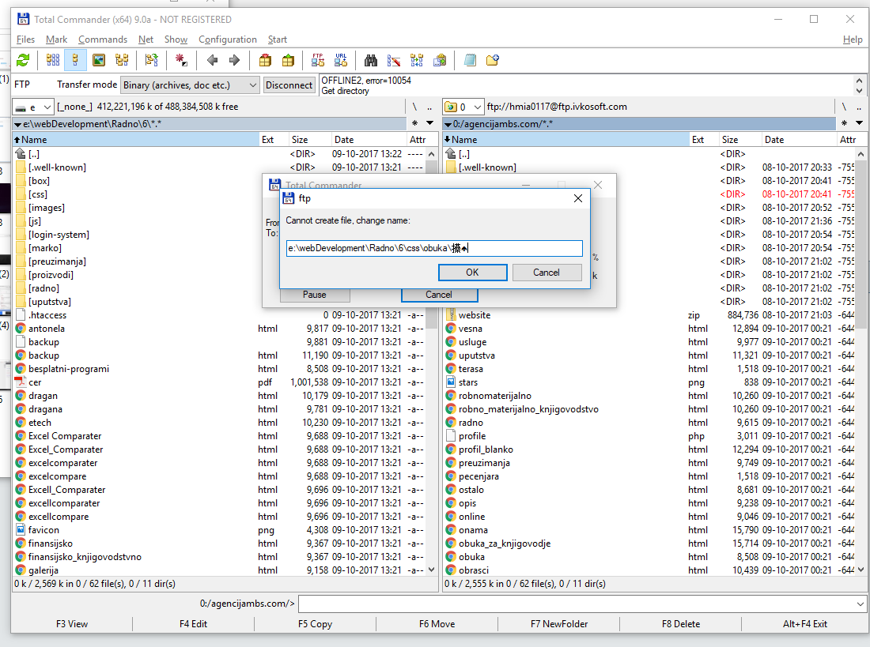Open Search with the binoculars icon
The height and width of the screenshot is (647, 870).
[370, 60]
